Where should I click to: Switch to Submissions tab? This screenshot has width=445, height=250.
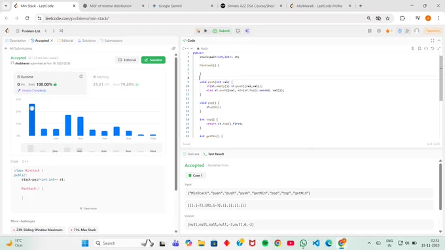click(x=111, y=40)
